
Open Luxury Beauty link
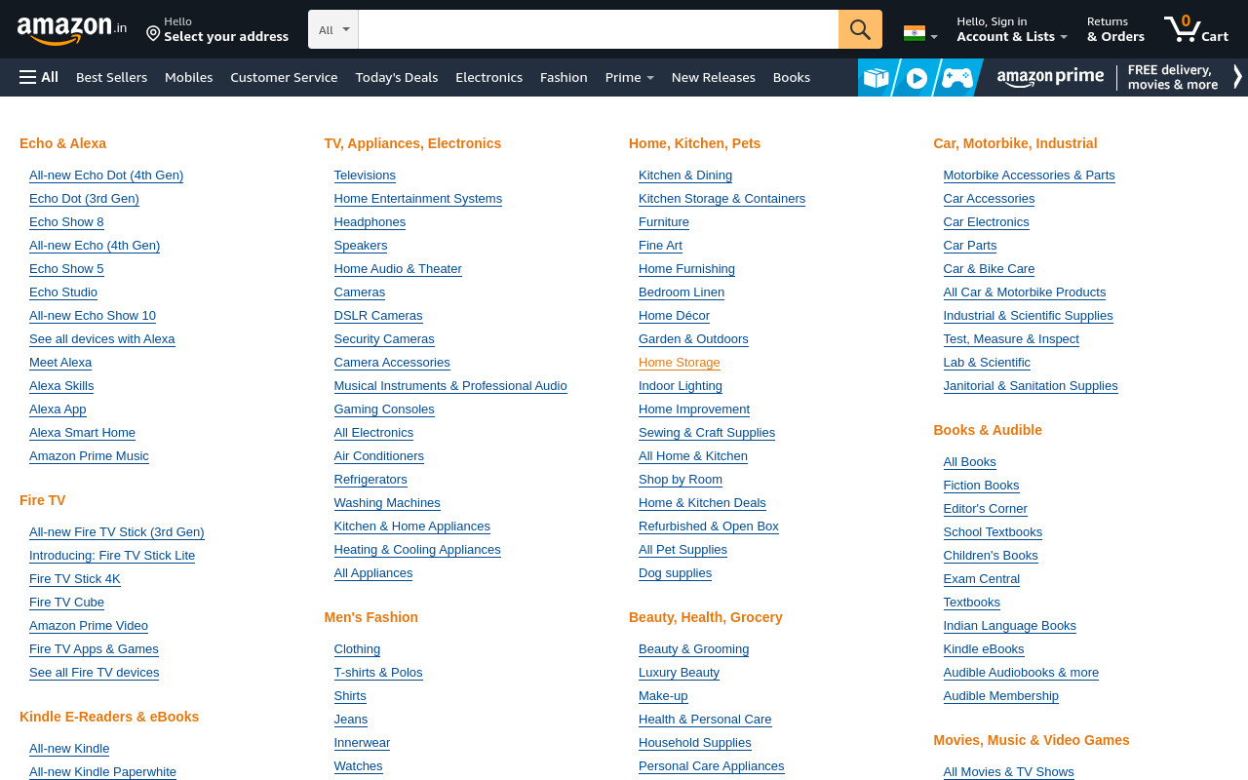point(679,673)
